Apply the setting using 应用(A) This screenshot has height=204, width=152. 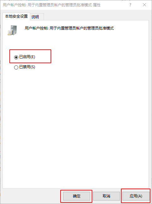[136, 196]
